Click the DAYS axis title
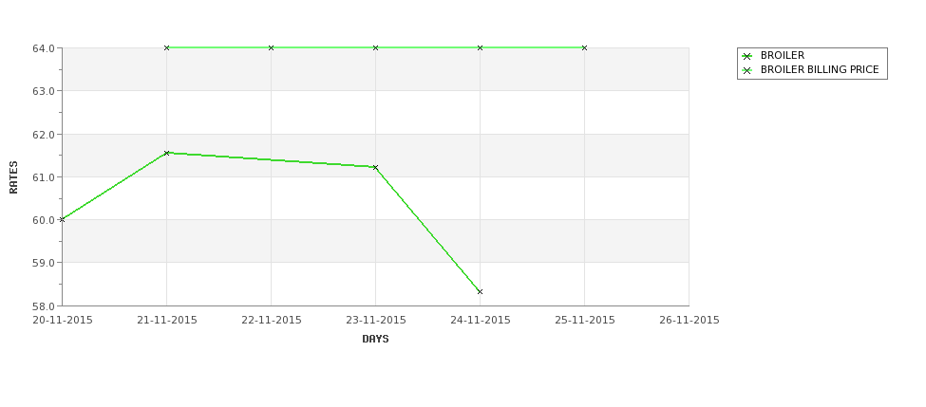The width and height of the screenshot is (926, 407). [x=375, y=339]
